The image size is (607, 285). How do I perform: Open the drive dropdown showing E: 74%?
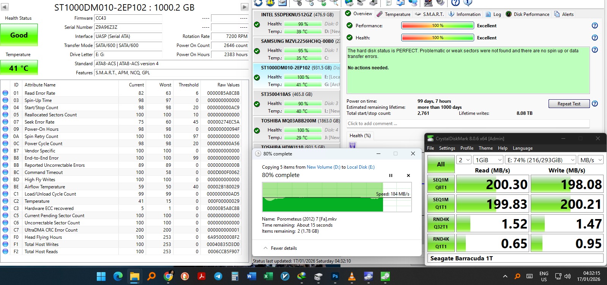click(540, 160)
